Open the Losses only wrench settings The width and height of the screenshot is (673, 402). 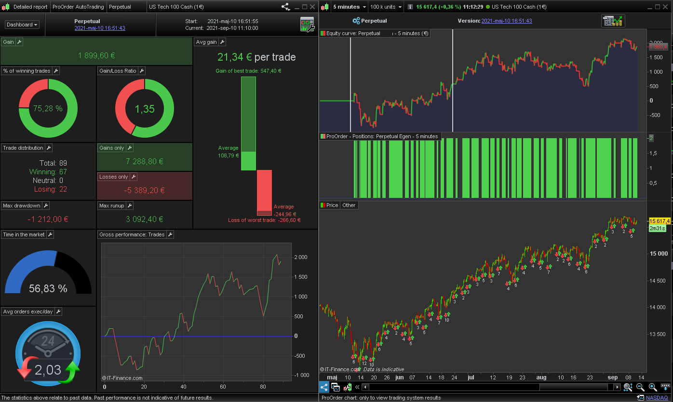[134, 177]
